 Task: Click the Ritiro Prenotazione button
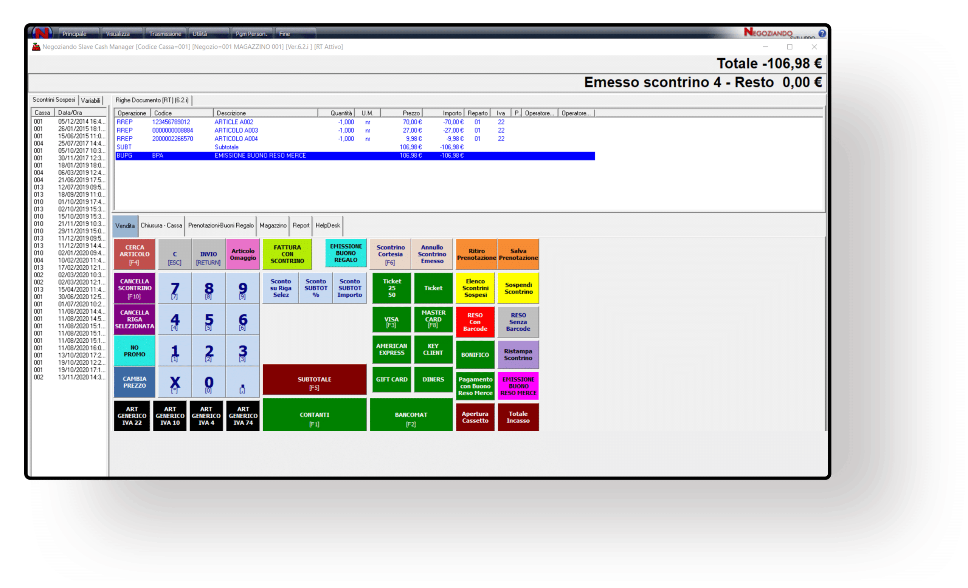[x=476, y=254]
